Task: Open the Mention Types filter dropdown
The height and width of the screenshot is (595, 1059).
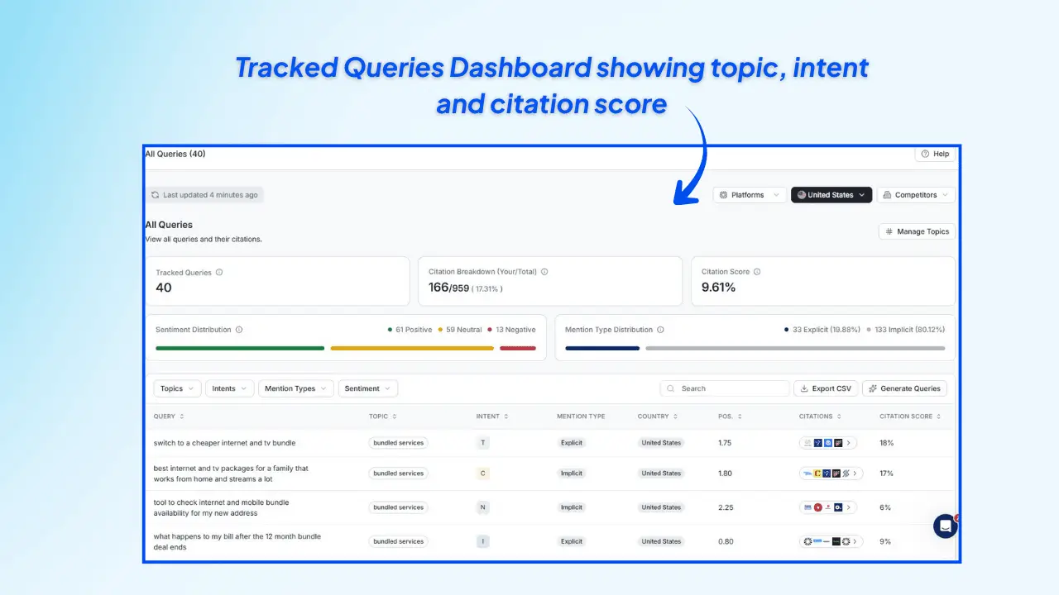Action: pos(295,388)
